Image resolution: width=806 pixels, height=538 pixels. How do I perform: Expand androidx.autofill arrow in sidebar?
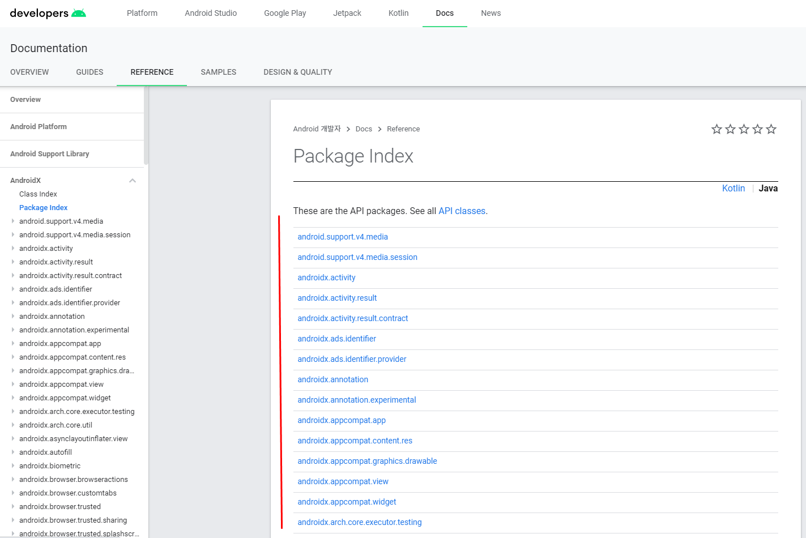click(x=13, y=452)
